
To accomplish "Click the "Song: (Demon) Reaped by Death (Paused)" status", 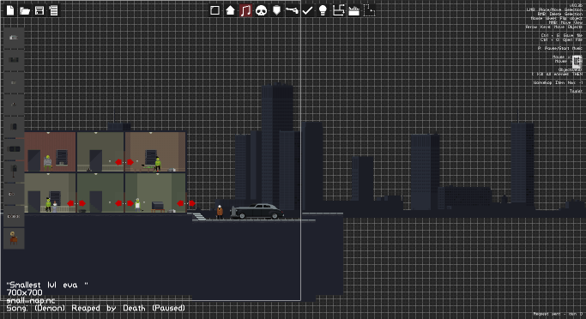I will [96, 308].
